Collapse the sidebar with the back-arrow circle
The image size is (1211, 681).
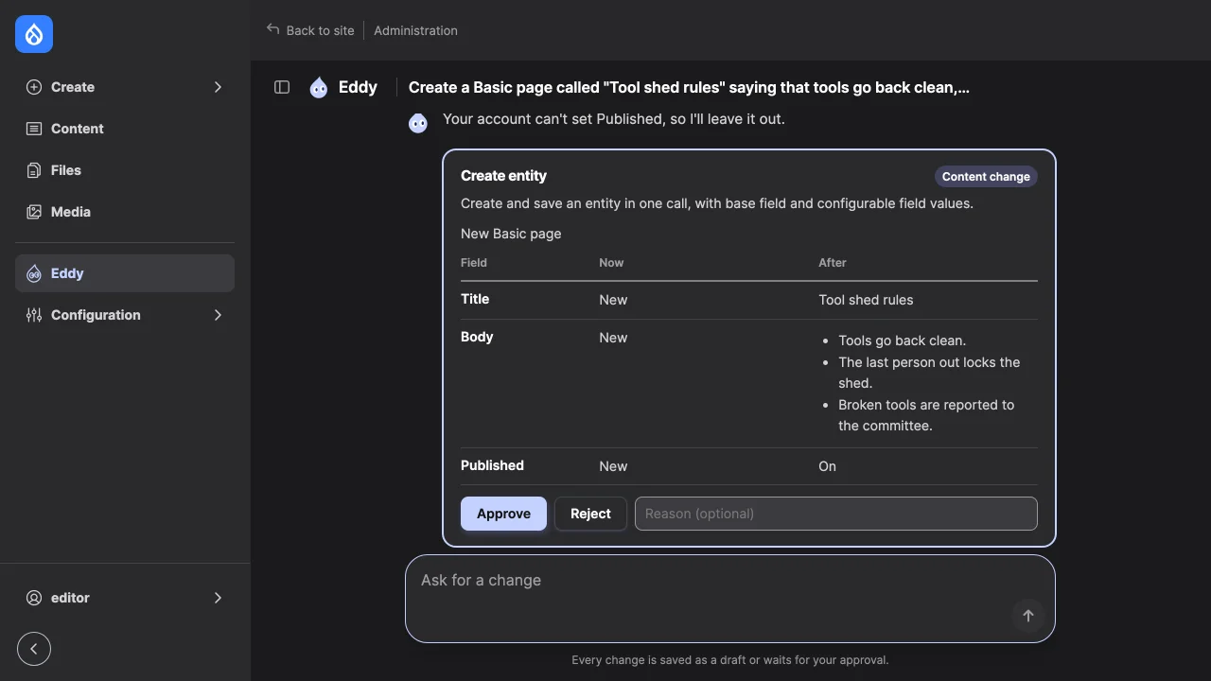coord(34,649)
